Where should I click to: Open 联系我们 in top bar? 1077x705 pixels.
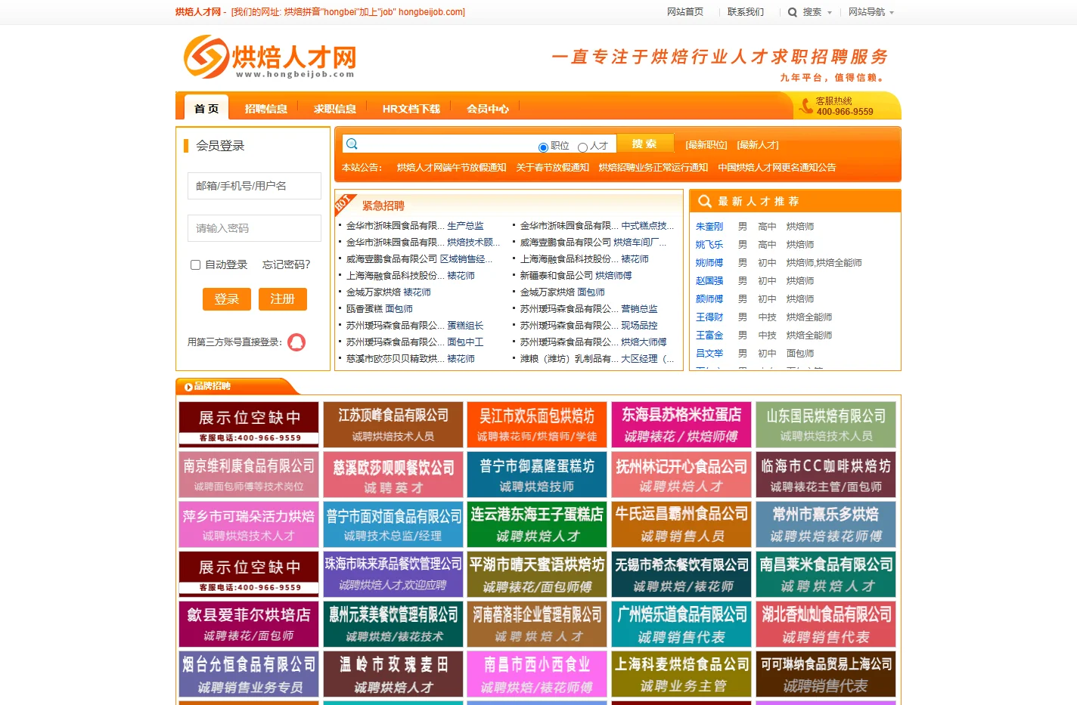point(746,12)
